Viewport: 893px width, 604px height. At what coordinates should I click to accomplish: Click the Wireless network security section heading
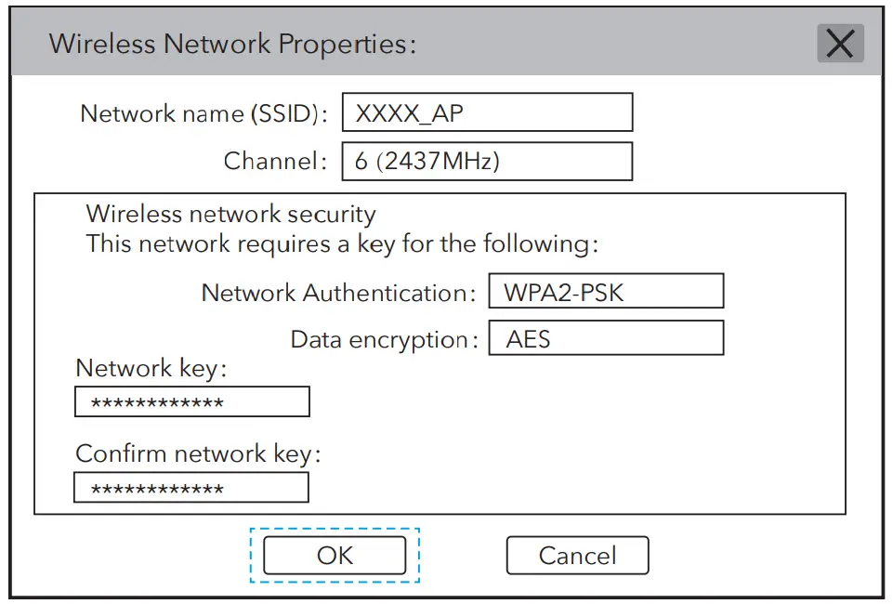[x=230, y=214]
